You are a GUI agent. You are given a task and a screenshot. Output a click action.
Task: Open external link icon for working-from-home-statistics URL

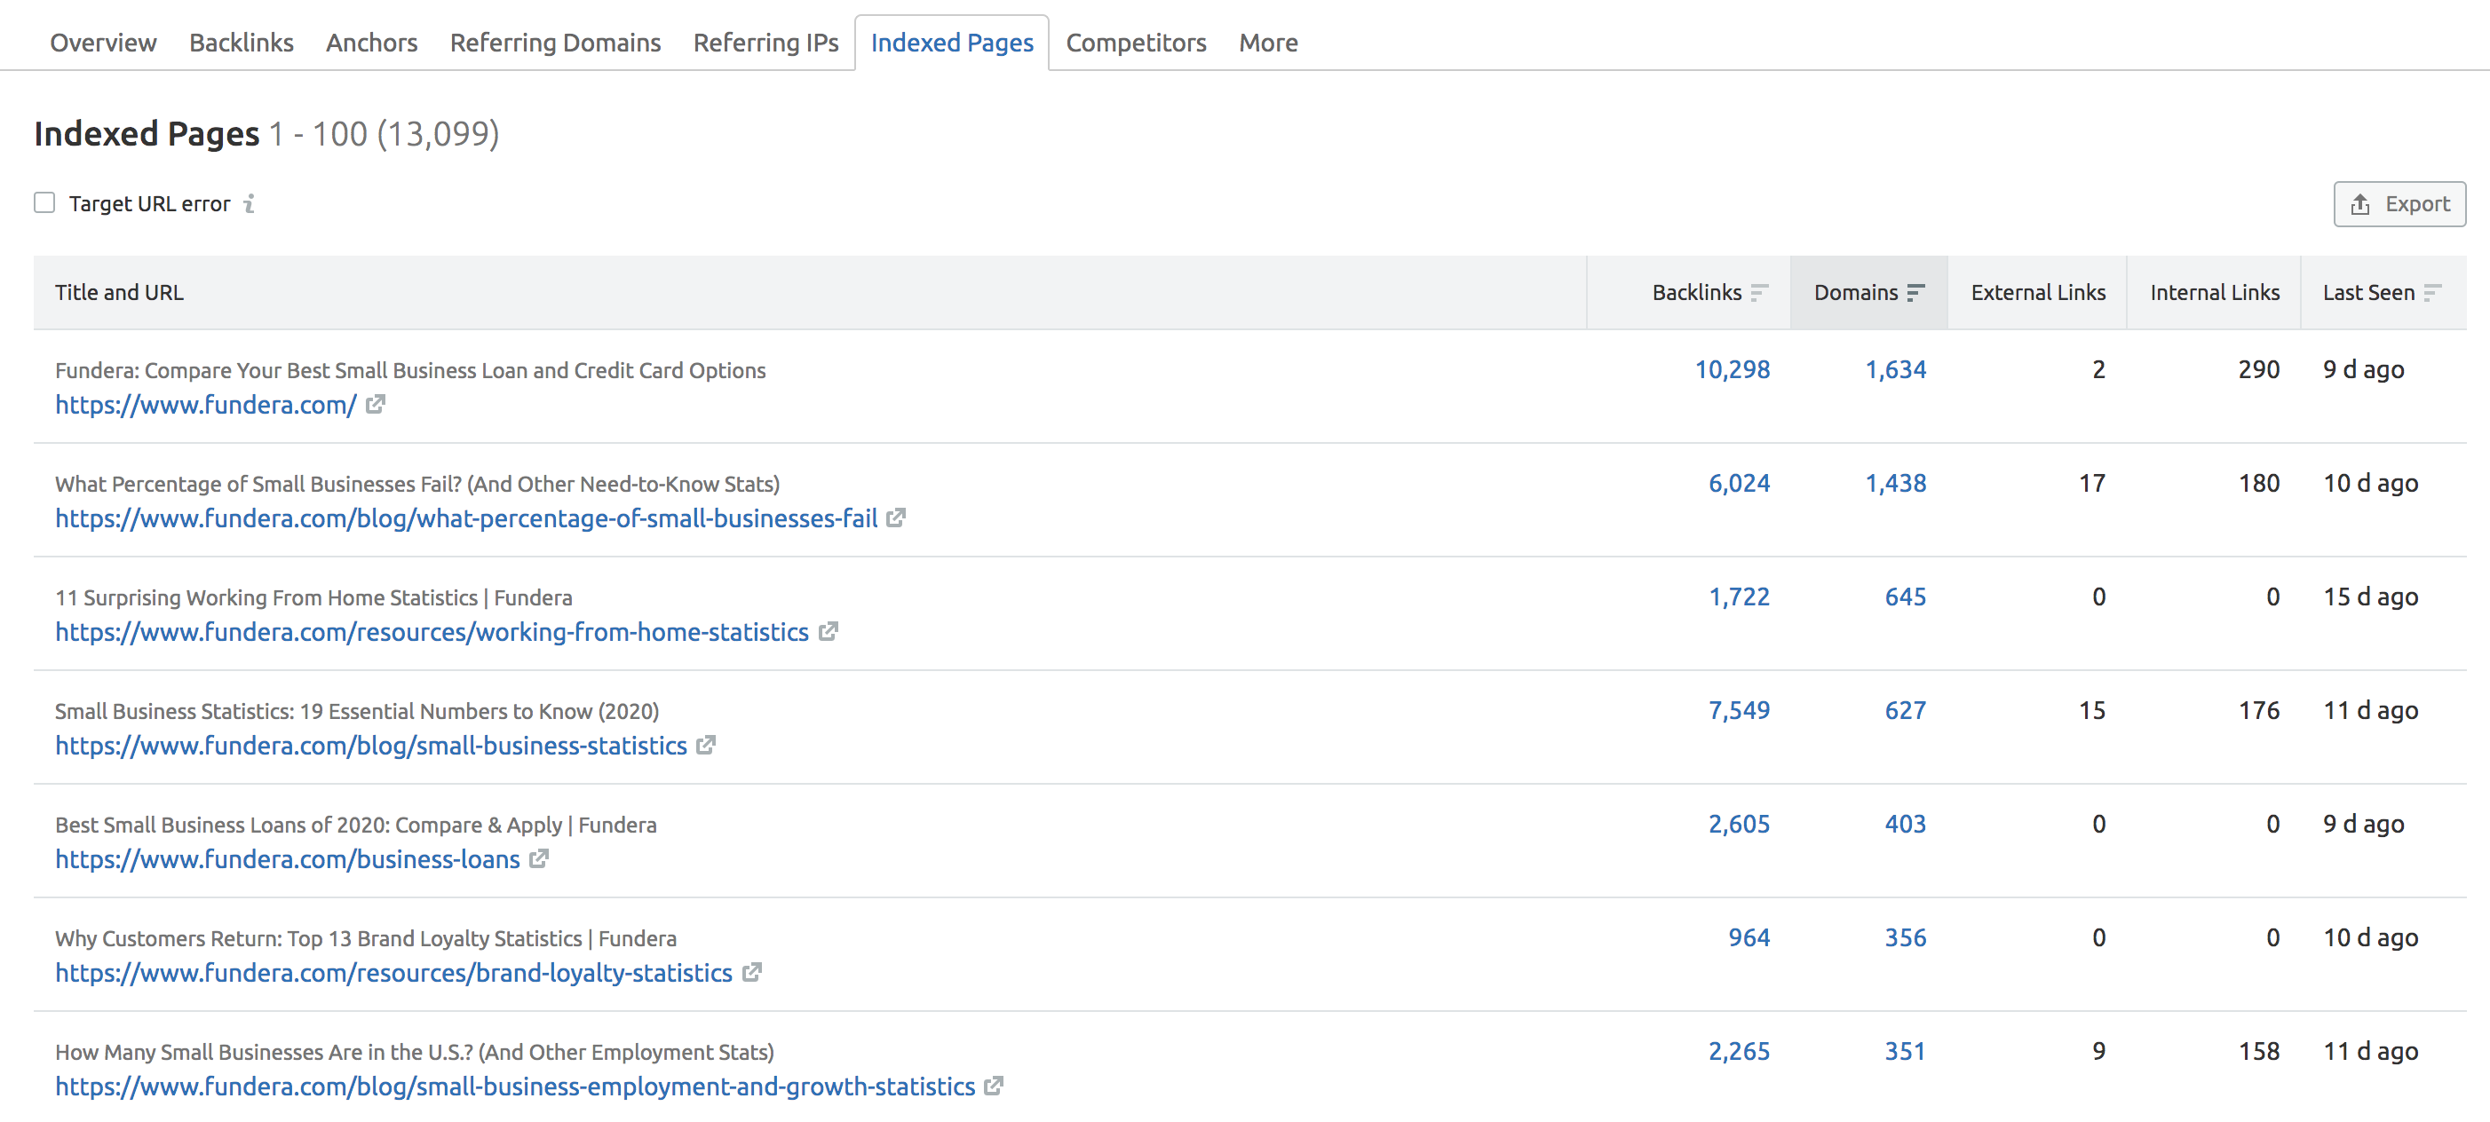(828, 631)
